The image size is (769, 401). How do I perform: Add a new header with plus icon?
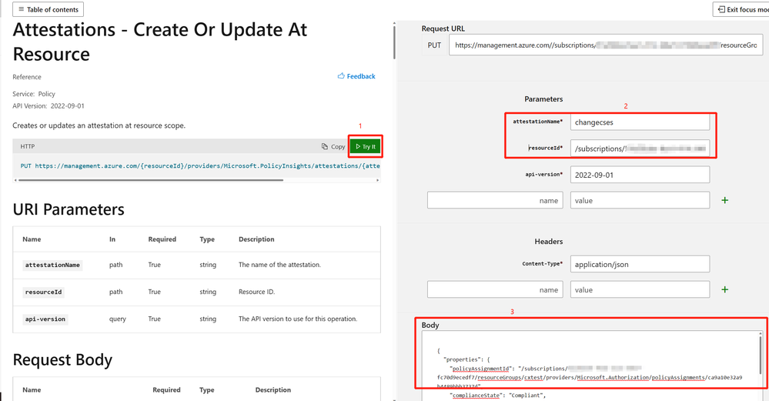click(x=725, y=289)
